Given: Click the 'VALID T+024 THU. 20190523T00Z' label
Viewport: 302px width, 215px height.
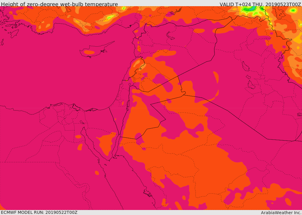Looking at the screenshot, I should point(260,4).
